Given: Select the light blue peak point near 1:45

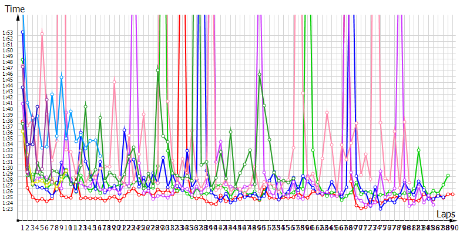Looking at the screenshot, I should pos(62,77).
